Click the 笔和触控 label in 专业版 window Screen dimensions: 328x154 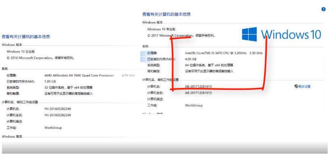point(154,71)
